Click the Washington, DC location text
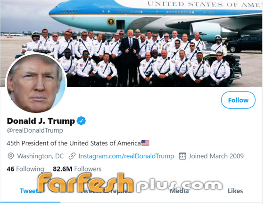 pyautogui.click(x=41, y=156)
